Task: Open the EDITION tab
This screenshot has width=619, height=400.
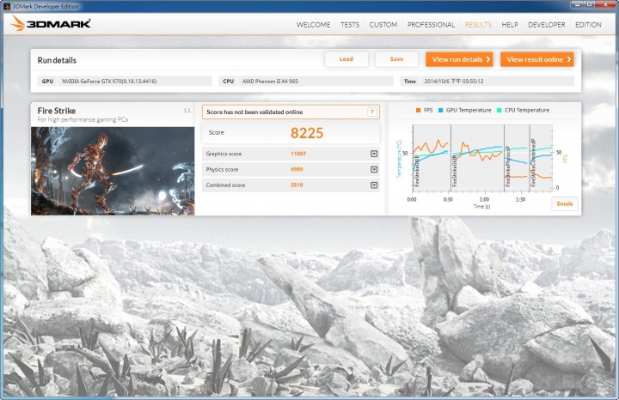Action: click(x=588, y=24)
